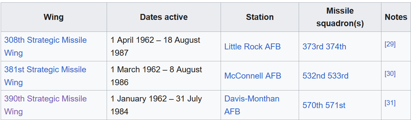Image resolution: width=411 pixels, height=120 pixels.
Task: Click the Dates active column header
Action: tap(164, 17)
